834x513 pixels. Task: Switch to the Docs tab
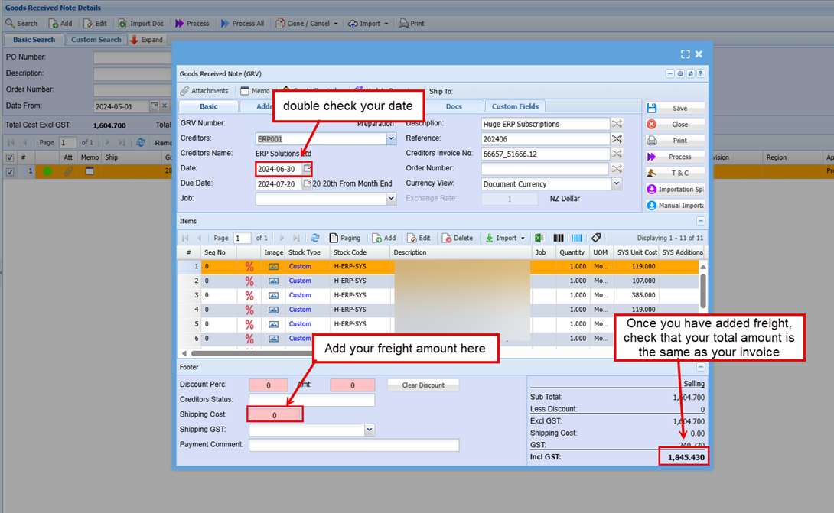click(454, 106)
